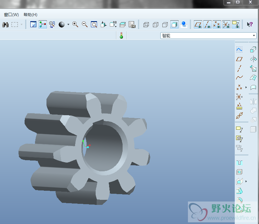Select hidden line display style
Image resolution: width=259 pixels, height=224 pixels.
pos(156,25)
